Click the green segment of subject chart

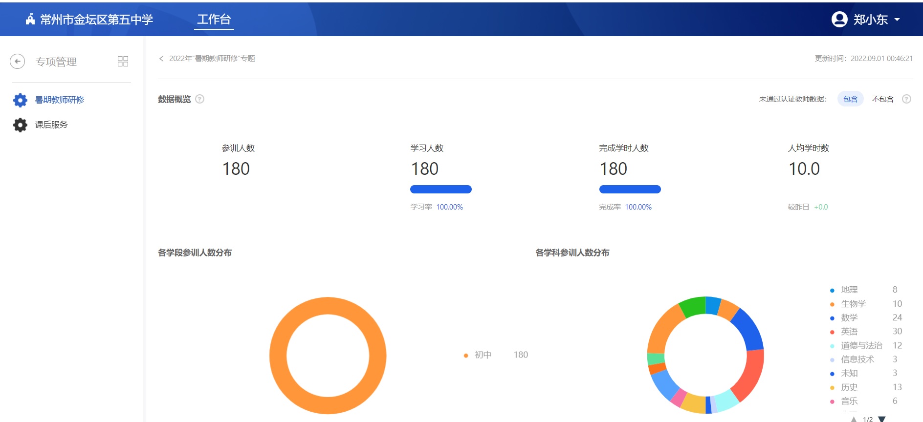(693, 307)
